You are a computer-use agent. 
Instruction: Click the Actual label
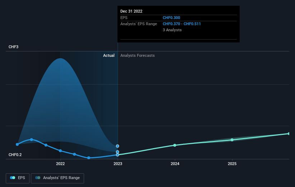(109, 55)
